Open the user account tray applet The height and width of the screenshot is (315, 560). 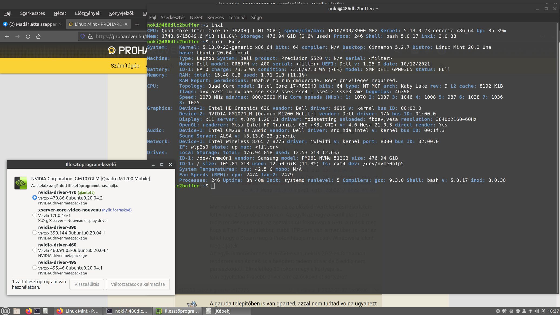[524, 311]
